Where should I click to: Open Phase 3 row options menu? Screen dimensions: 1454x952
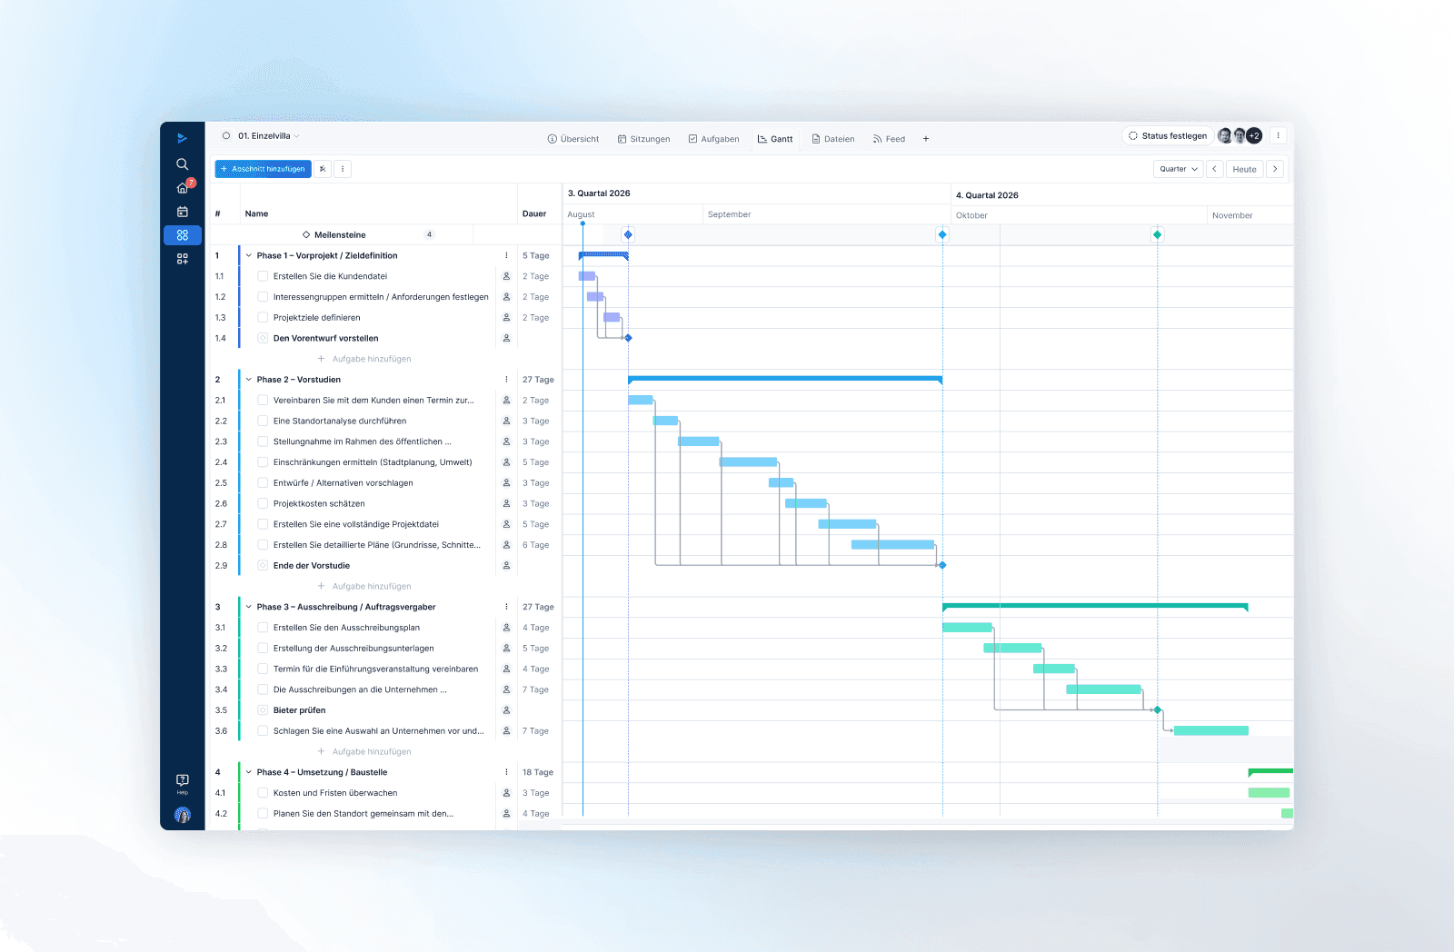point(506,607)
